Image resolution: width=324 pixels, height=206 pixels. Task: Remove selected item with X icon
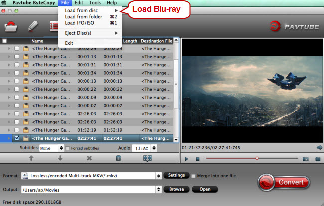click(89, 158)
